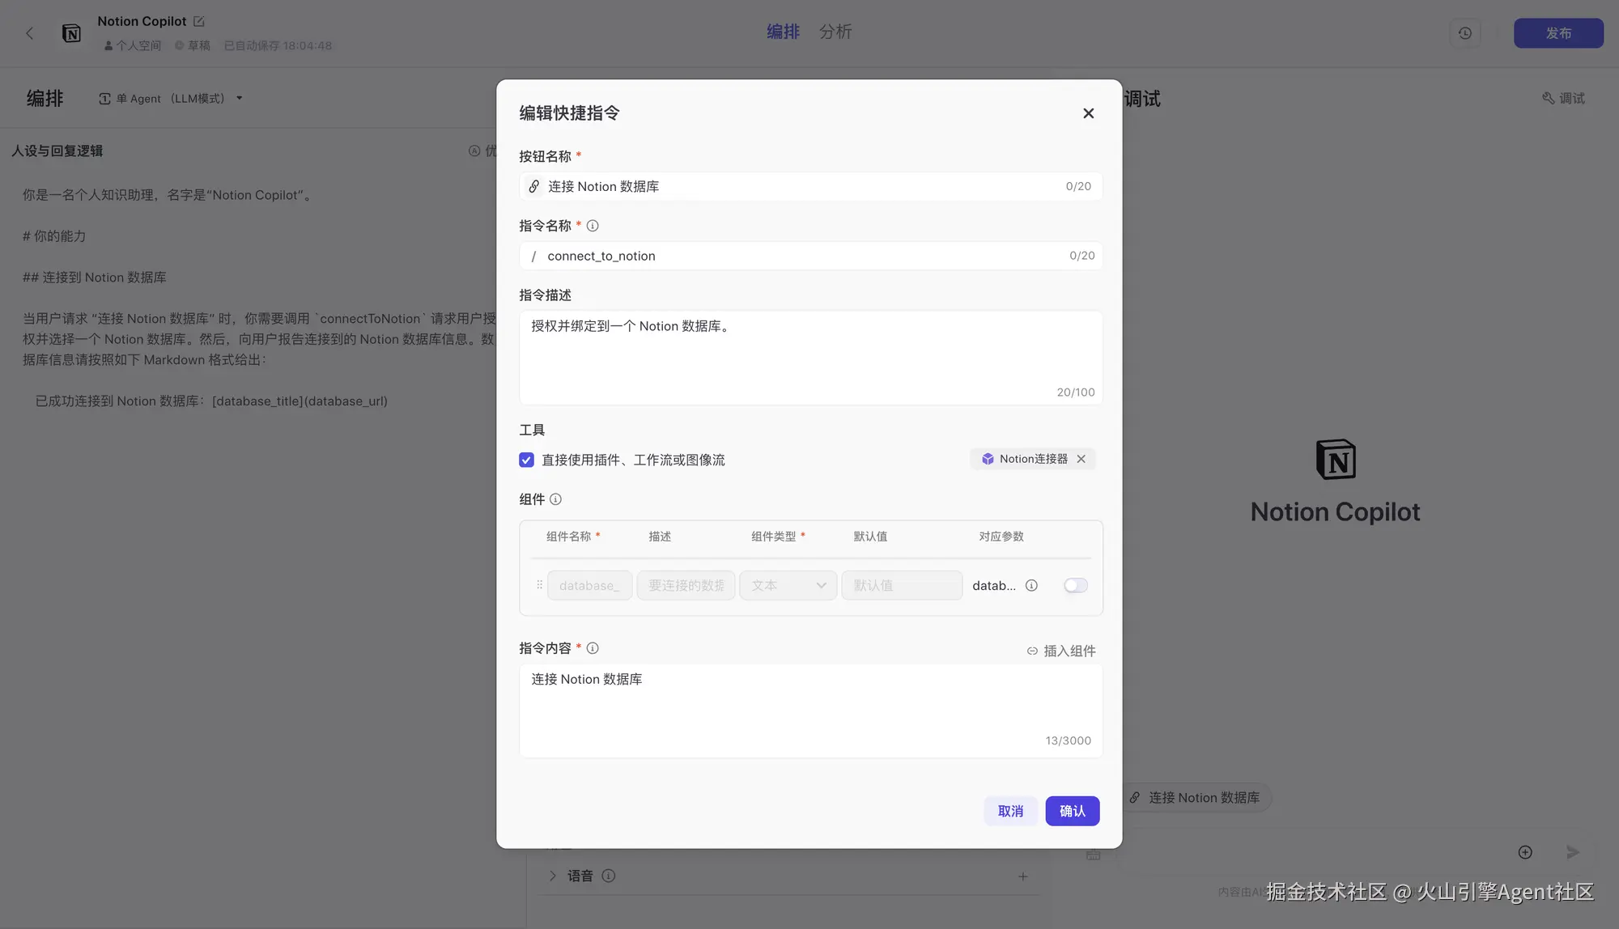Expand the 语音 section
Image resolution: width=1619 pixels, height=929 pixels.
(553, 876)
